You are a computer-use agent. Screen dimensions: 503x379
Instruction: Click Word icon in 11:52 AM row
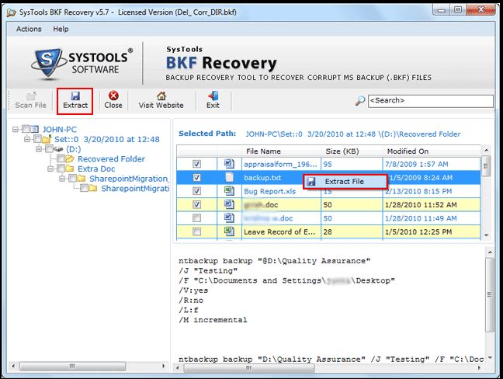(229, 204)
